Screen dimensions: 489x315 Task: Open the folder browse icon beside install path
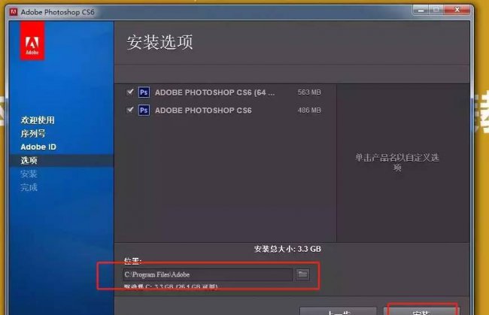coord(302,274)
